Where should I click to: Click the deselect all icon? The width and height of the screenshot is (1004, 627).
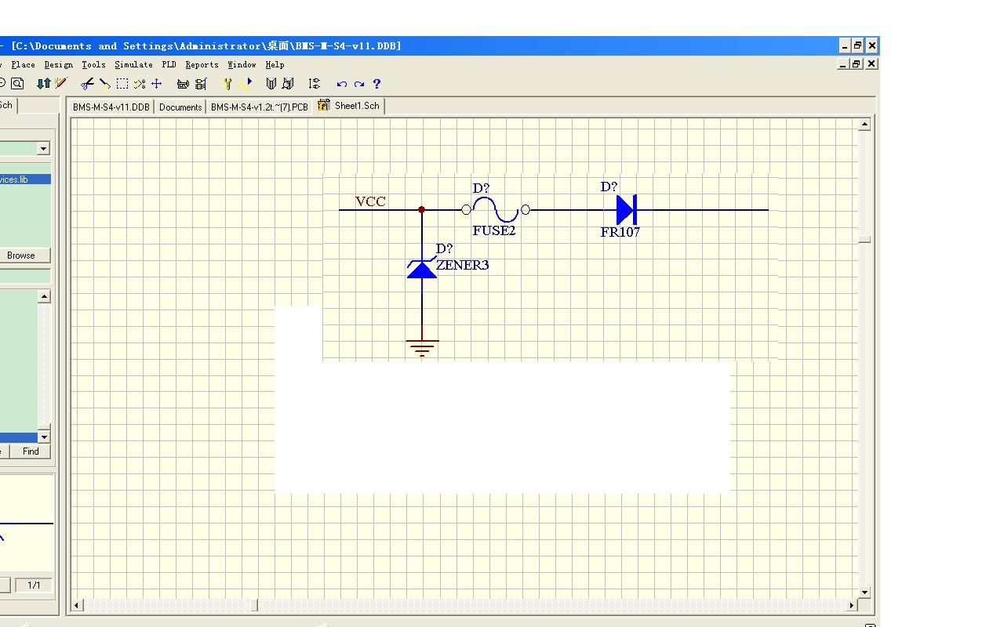point(140,83)
